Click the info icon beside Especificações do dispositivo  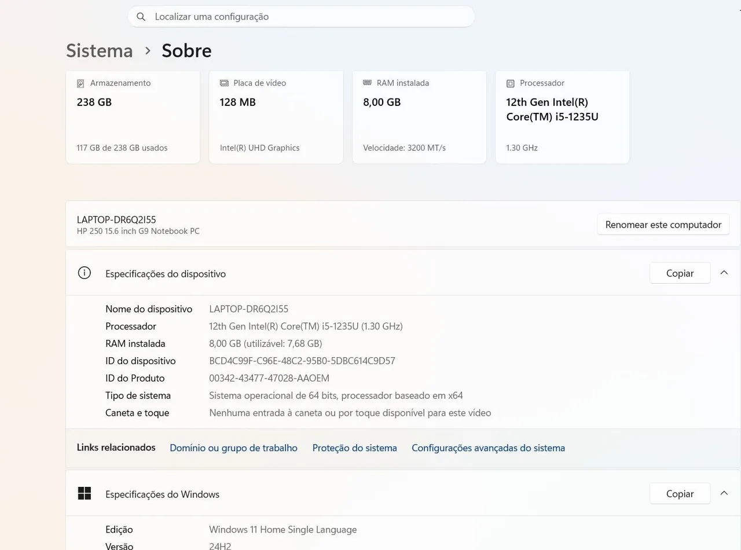point(85,273)
